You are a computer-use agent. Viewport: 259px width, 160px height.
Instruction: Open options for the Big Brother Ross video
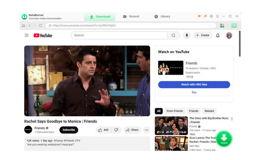coord(232,119)
